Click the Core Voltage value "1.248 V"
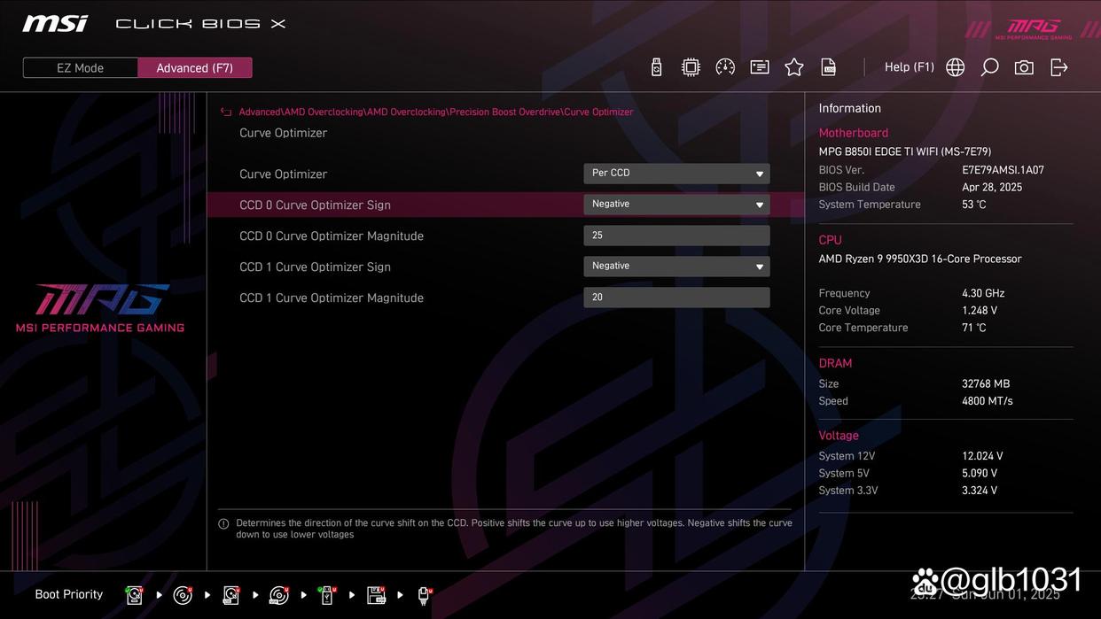Viewport: 1101px width, 619px height. [980, 311]
